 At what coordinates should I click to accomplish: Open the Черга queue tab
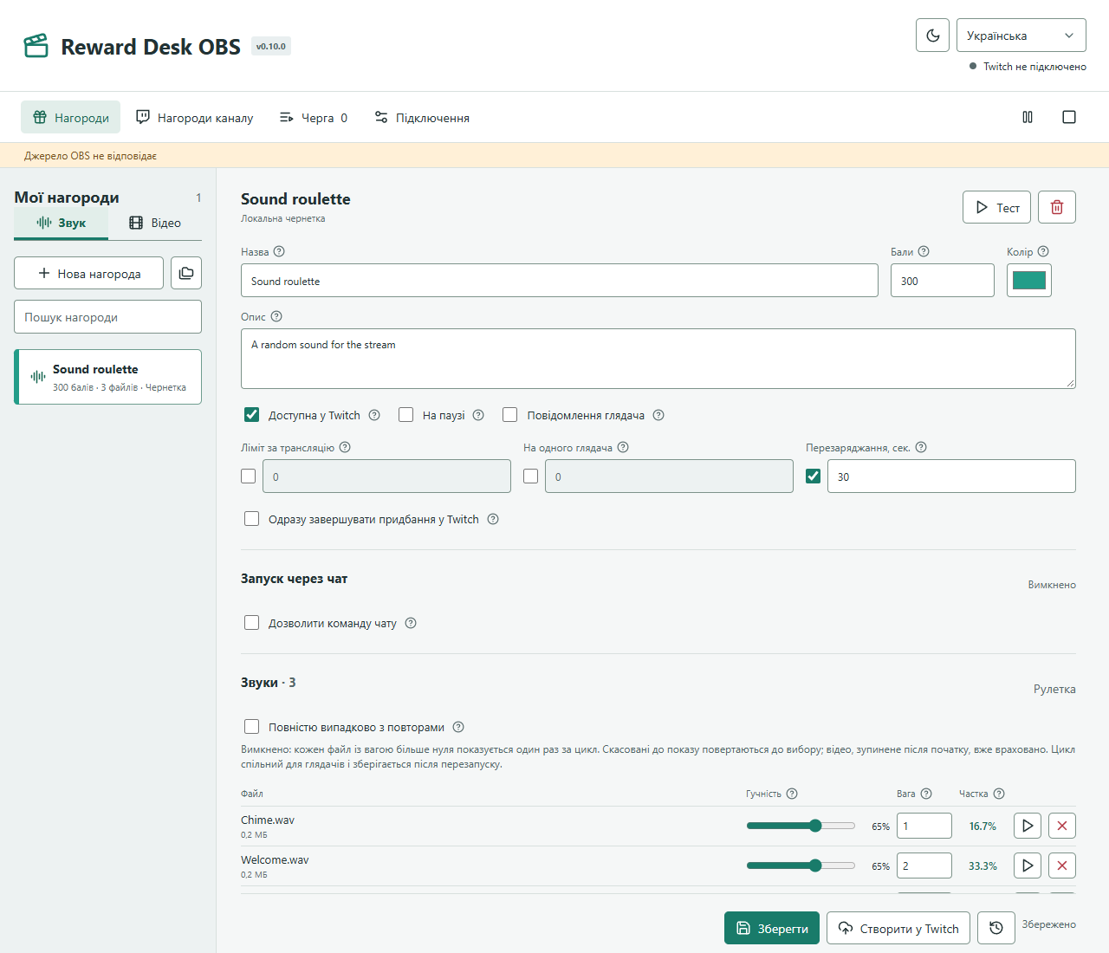point(313,117)
